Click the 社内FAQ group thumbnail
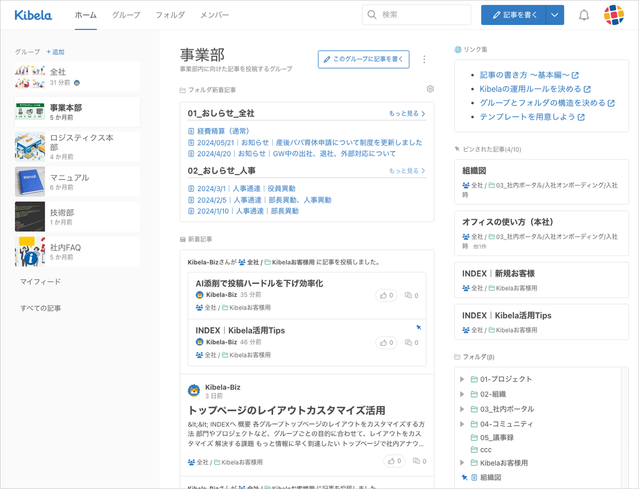 (x=30, y=252)
